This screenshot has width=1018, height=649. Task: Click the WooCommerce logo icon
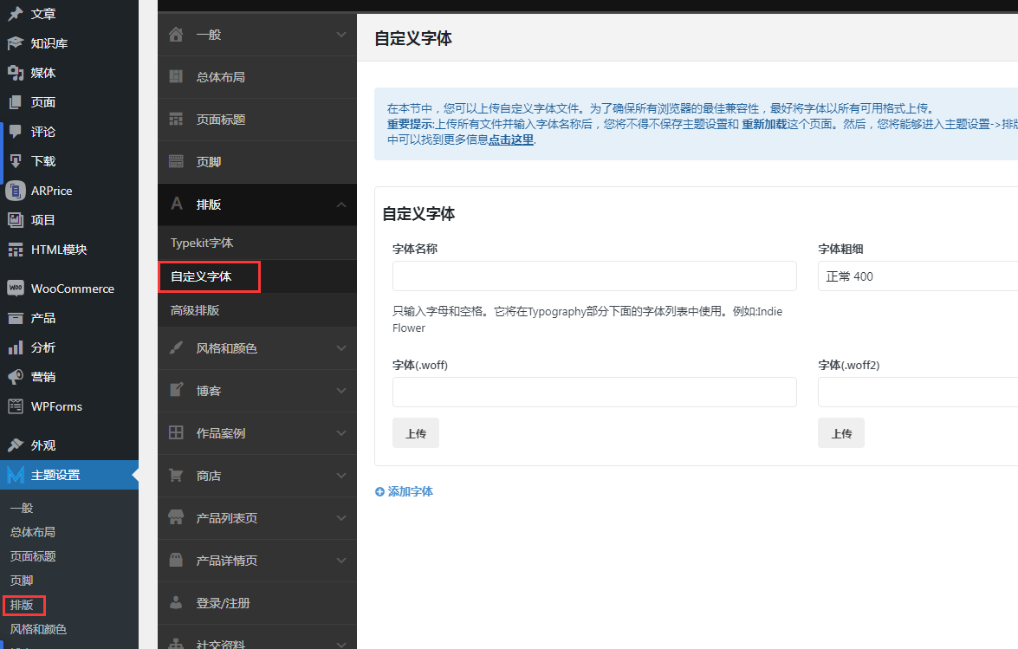coord(16,289)
